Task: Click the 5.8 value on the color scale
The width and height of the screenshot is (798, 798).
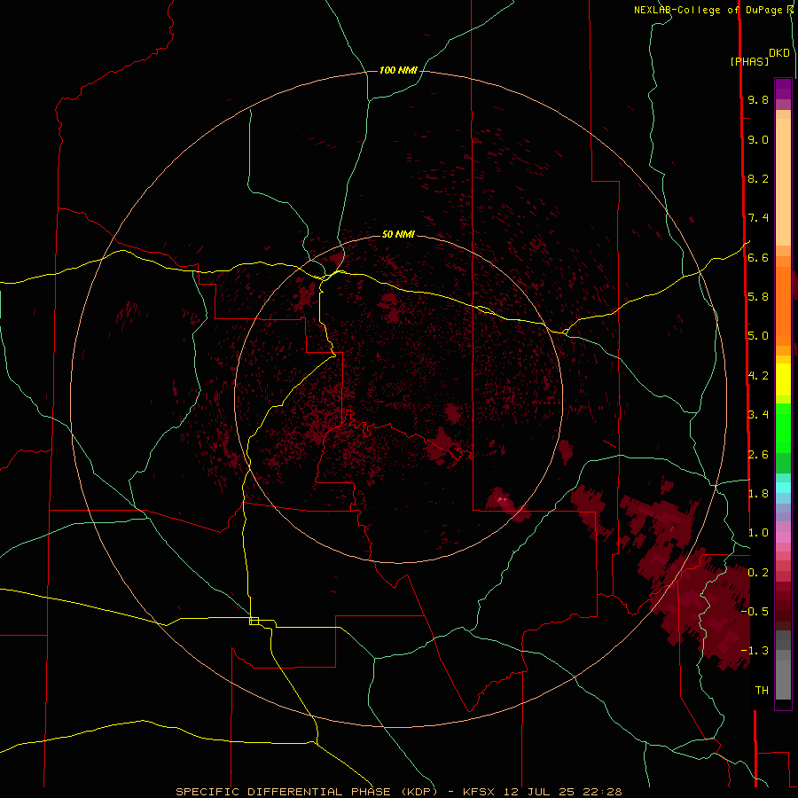Action: [758, 296]
